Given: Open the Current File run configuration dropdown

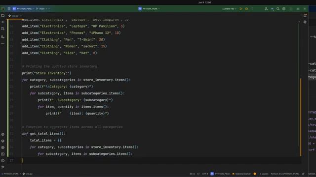Looking at the screenshot, I should (229, 9).
